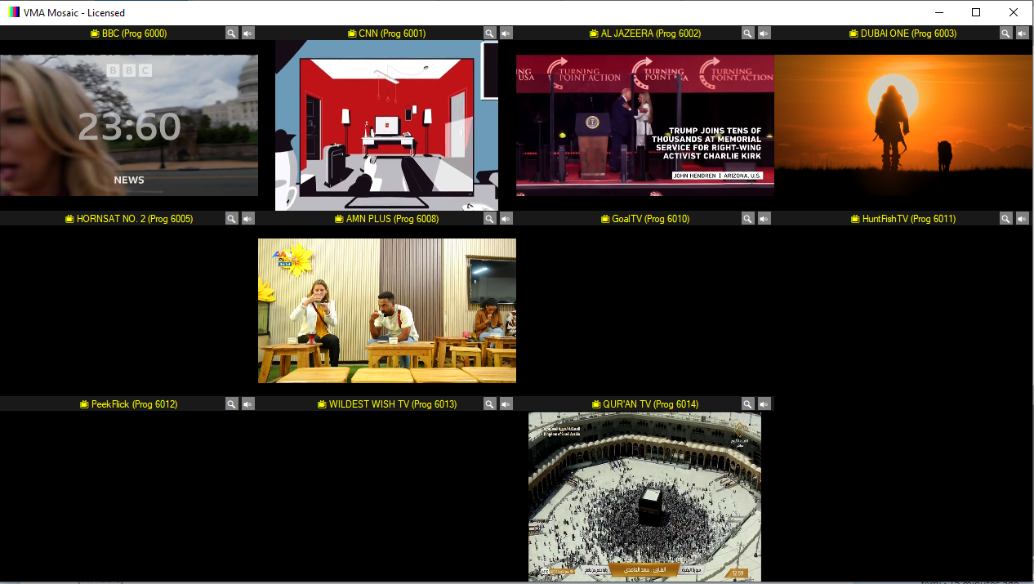This screenshot has width=1034, height=584.
Task: Click the TV icon beside AL JAZEERA
Action: pyautogui.click(x=594, y=33)
